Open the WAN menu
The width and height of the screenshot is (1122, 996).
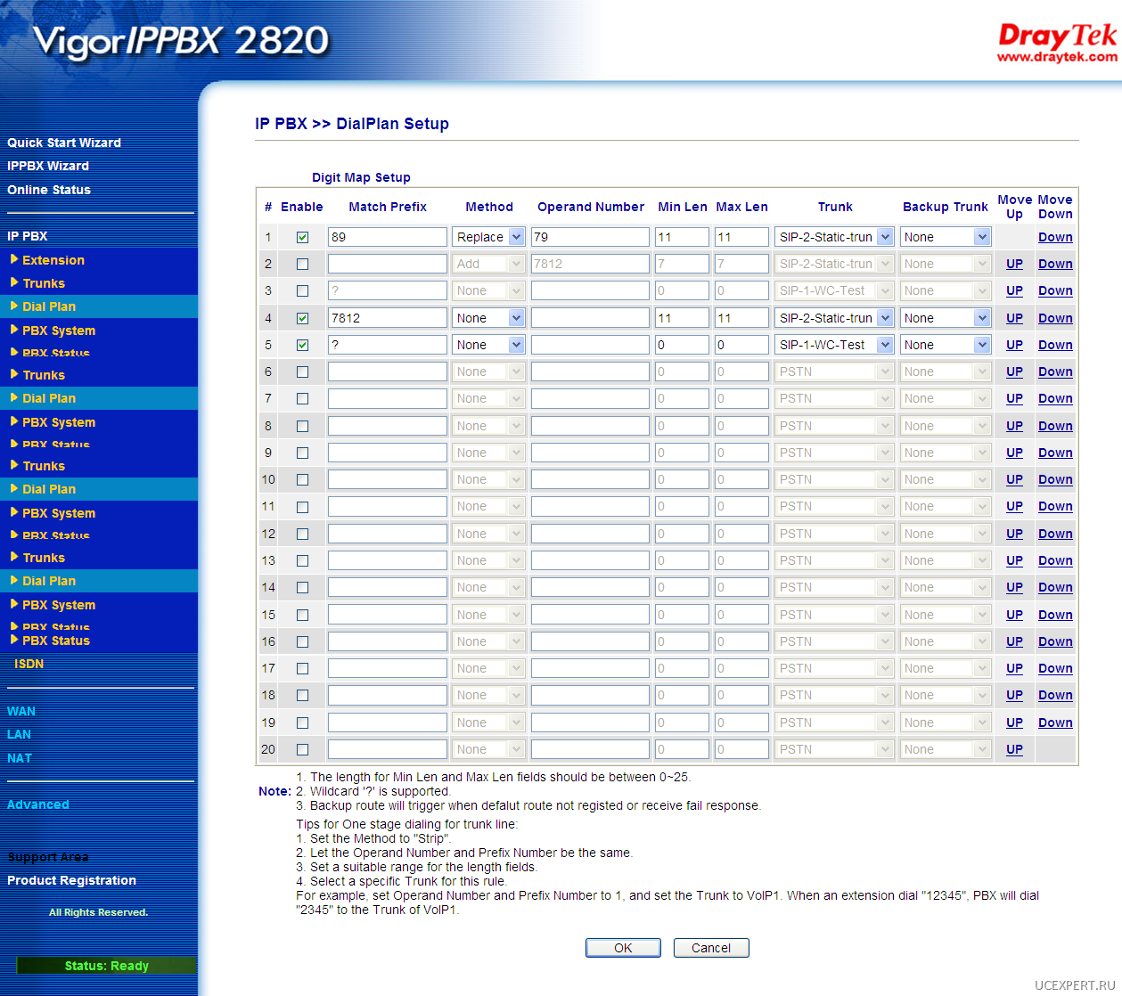tap(21, 711)
